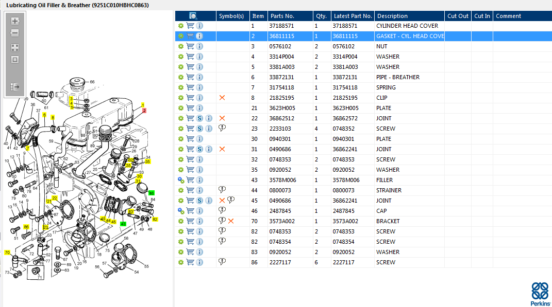Viewport: 552px width, 307px height.
Task: Add item 30 PLATE 0940301 to cart
Action: (190, 139)
